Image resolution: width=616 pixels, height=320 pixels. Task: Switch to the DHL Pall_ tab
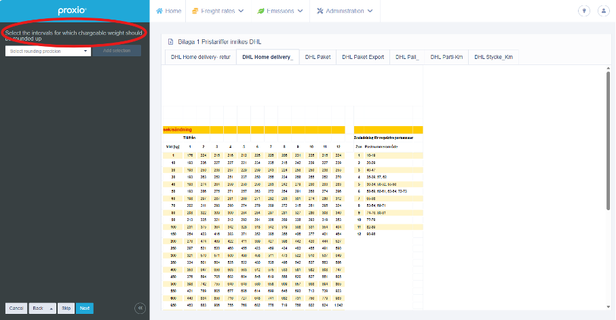click(x=407, y=57)
